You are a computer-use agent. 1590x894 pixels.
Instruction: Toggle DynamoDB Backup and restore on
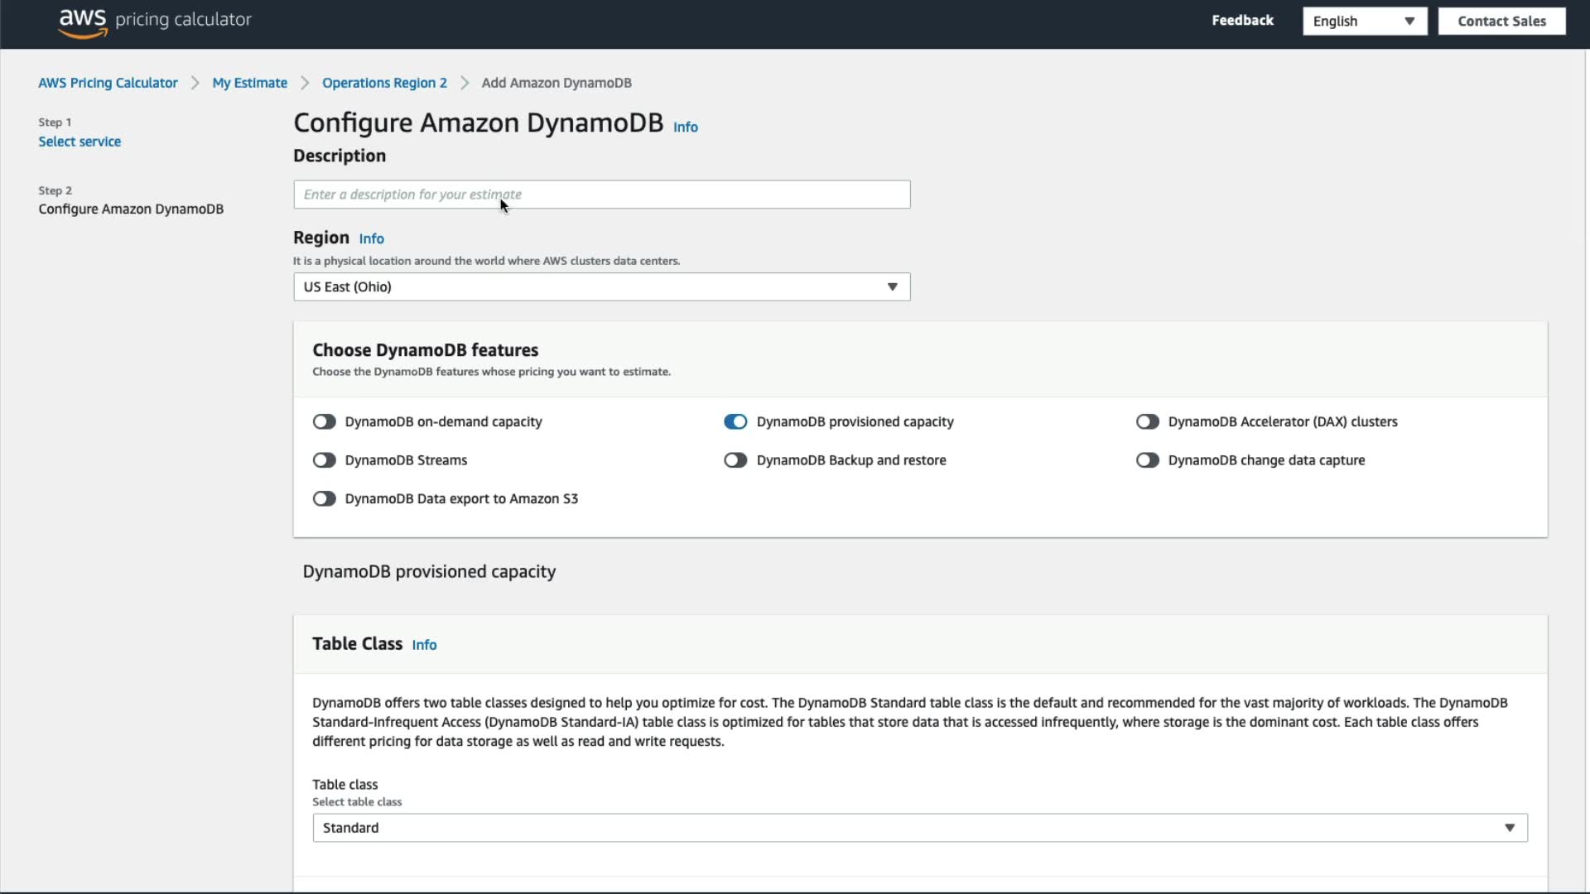pos(735,460)
